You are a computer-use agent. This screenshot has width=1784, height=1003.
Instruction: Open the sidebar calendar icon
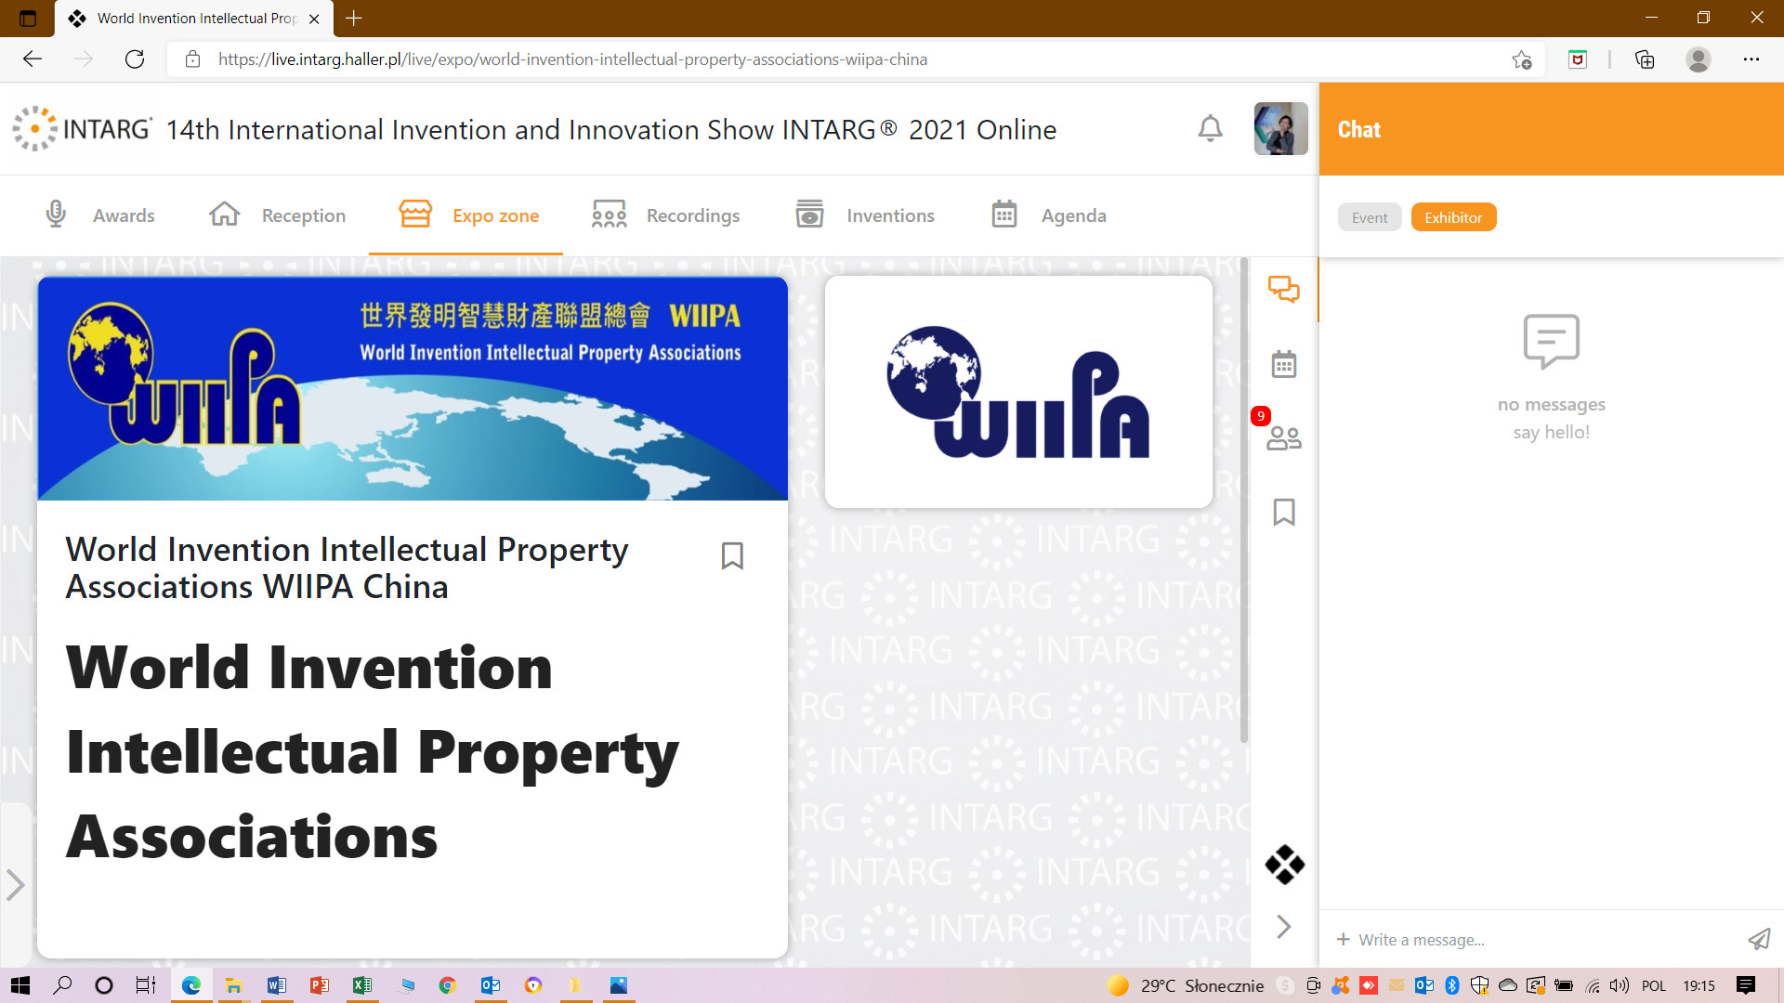(1284, 364)
